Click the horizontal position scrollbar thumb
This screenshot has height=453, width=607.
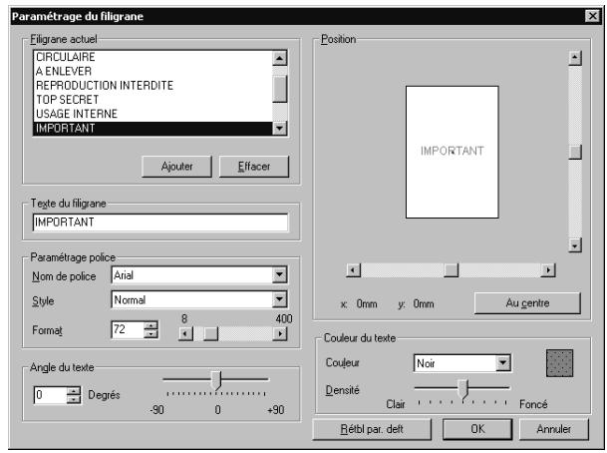(x=451, y=269)
